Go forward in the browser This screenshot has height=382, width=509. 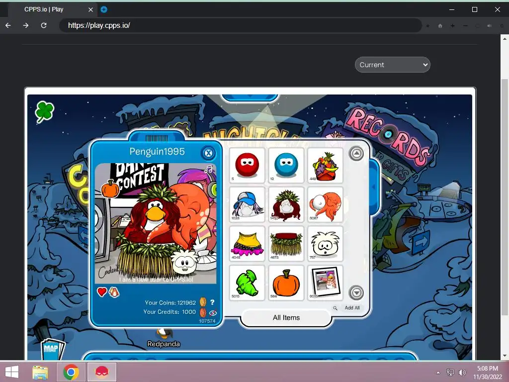[26, 25]
